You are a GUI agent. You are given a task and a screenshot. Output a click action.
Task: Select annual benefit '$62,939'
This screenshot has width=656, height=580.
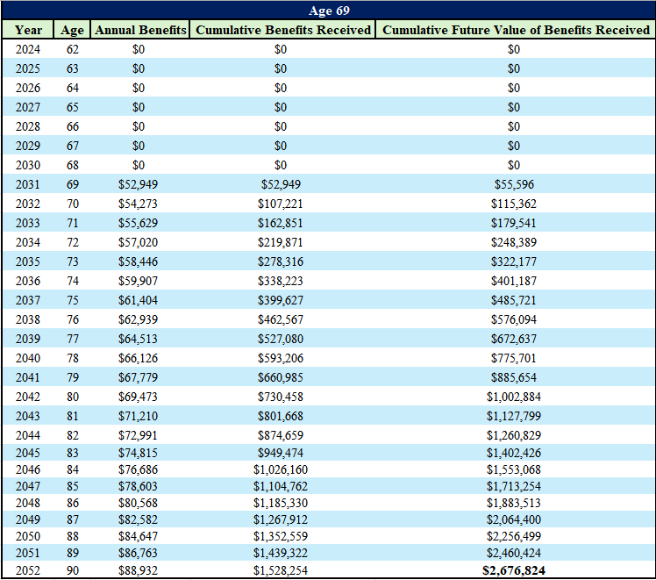[x=138, y=319]
